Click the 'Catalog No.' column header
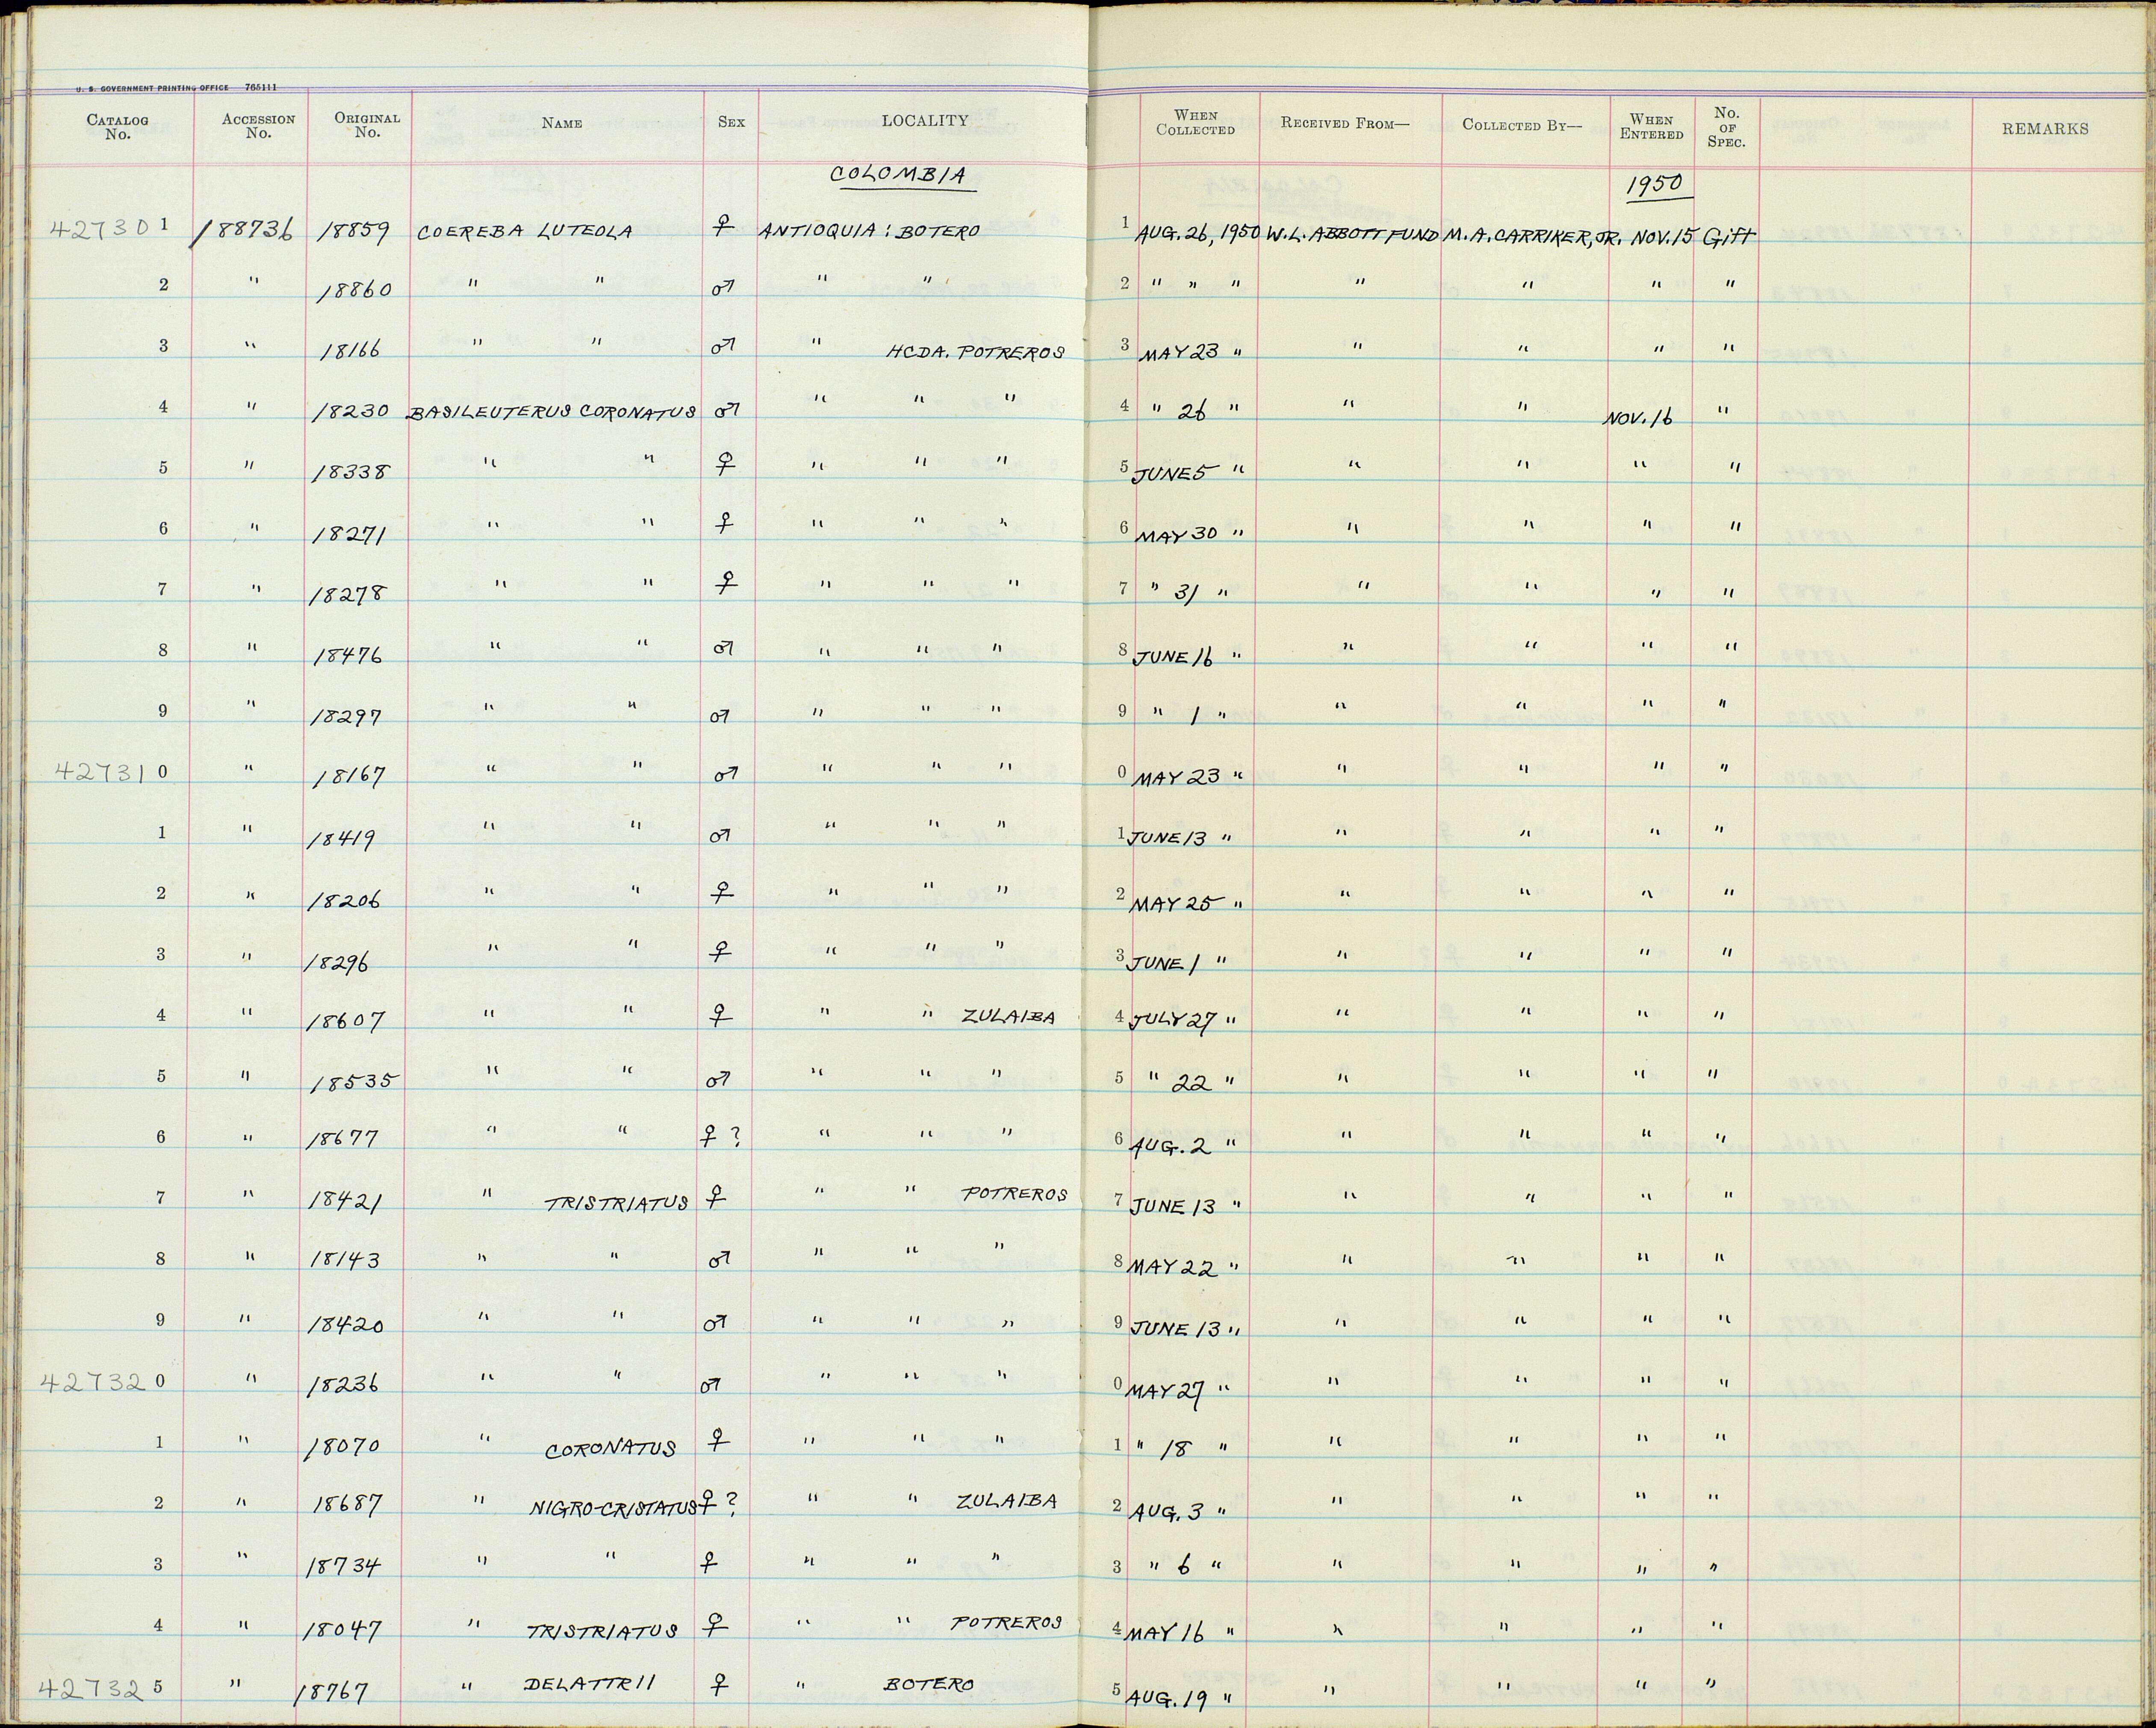 (117, 127)
